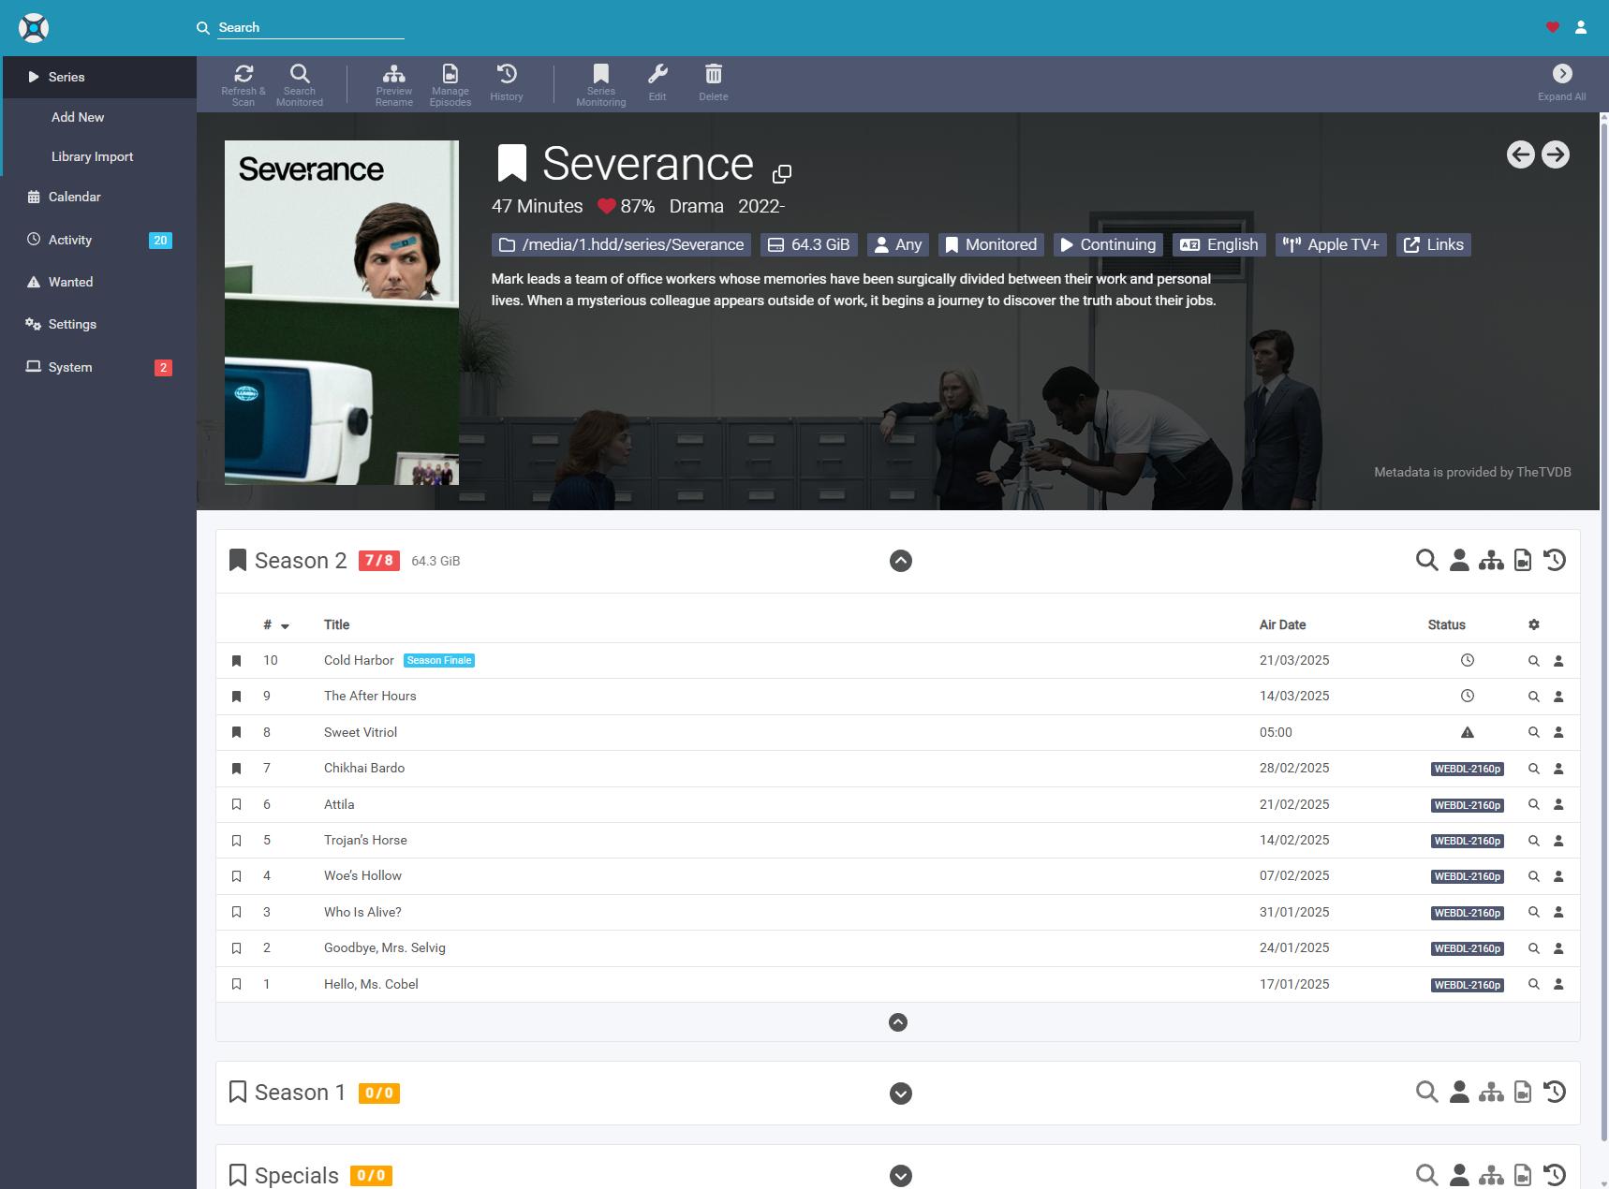Open interactive search for Season 1
The height and width of the screenshot is (1189, 1609).
click(x=1459, y=1092)
